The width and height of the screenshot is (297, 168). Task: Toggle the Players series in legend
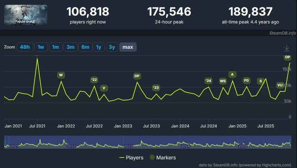click(131, 158)
